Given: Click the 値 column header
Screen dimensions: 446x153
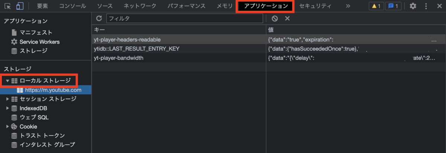Looking at the screenshot, I should pyautogui.click(x=356, y=30).
